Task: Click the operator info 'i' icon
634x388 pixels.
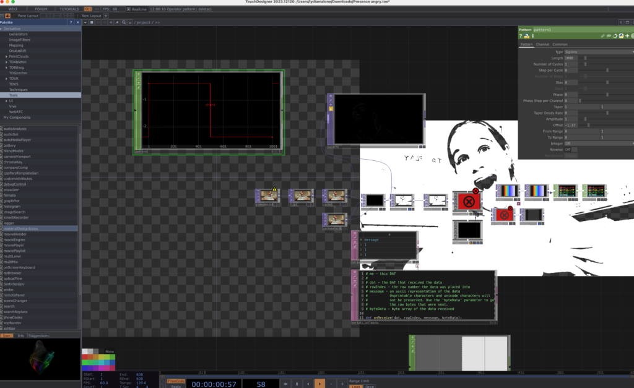Action: tap(533, 36)
